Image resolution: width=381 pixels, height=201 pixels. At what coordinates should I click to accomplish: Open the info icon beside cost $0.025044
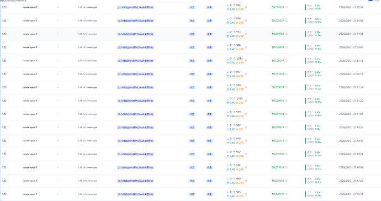[x=287, y=61]
